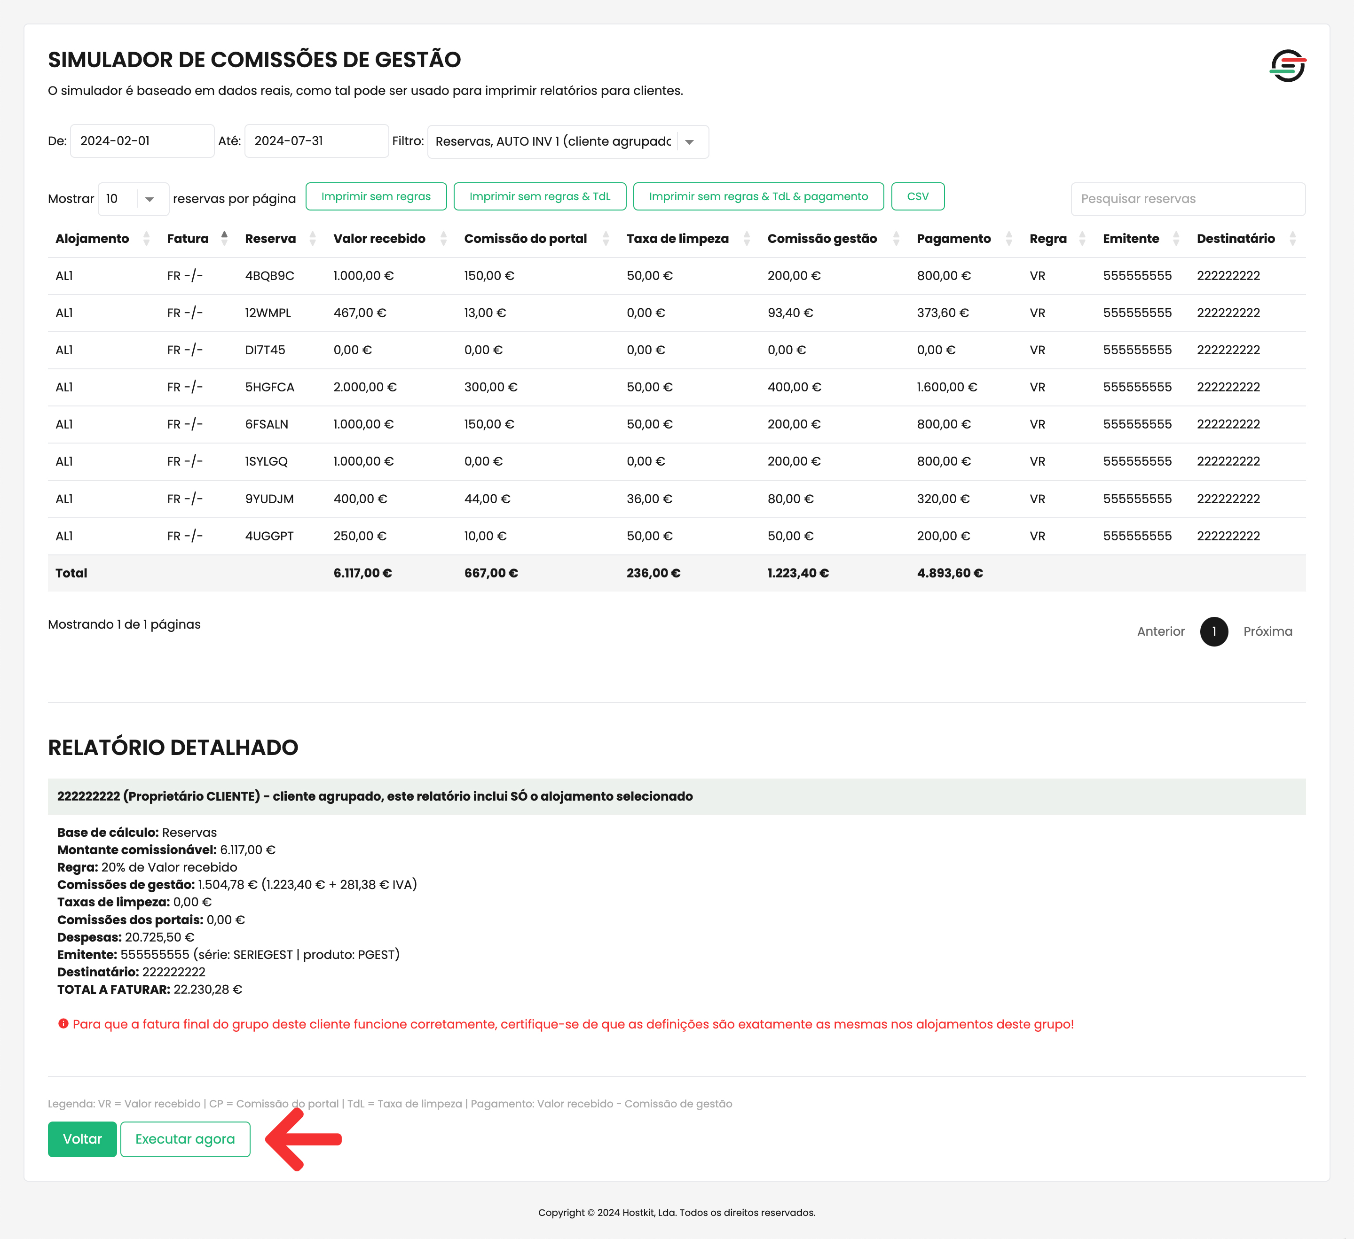1354x1239 pixels.
Task: Click total Taxa de limpeza 236,00 €
Action: tap(653, 573)
